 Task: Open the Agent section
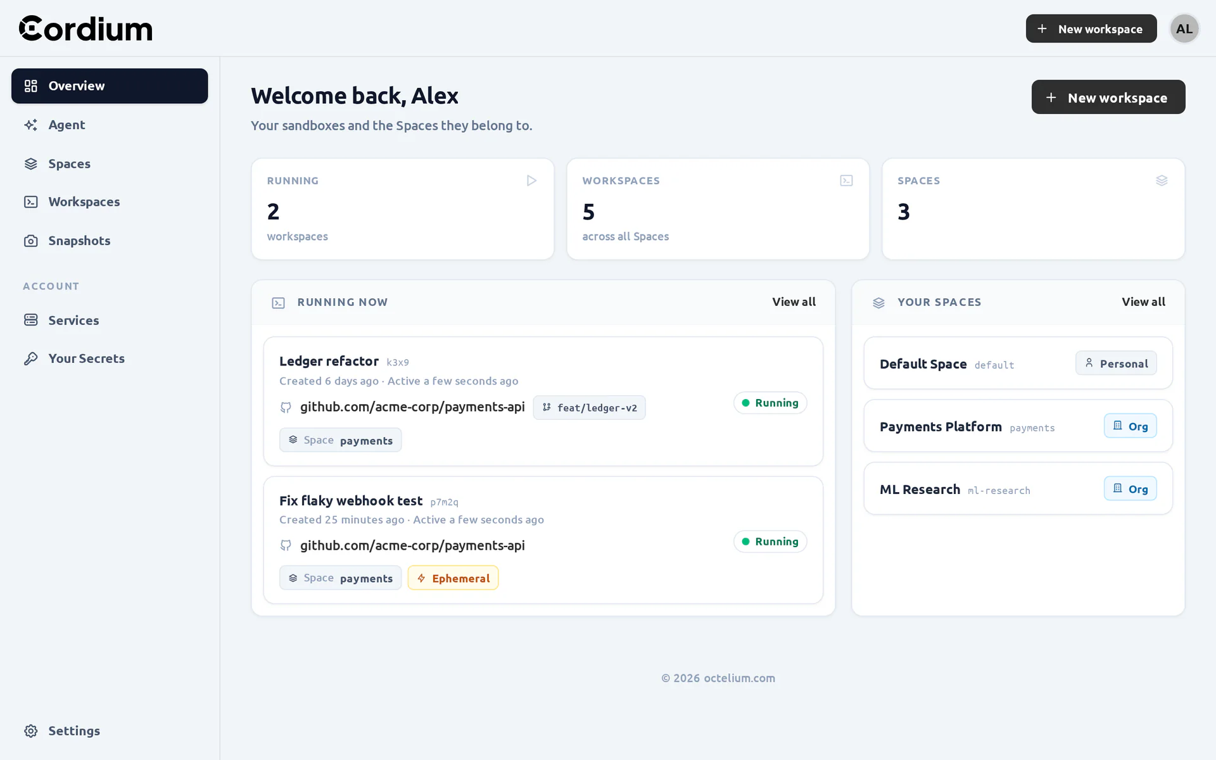coord(110,125)
